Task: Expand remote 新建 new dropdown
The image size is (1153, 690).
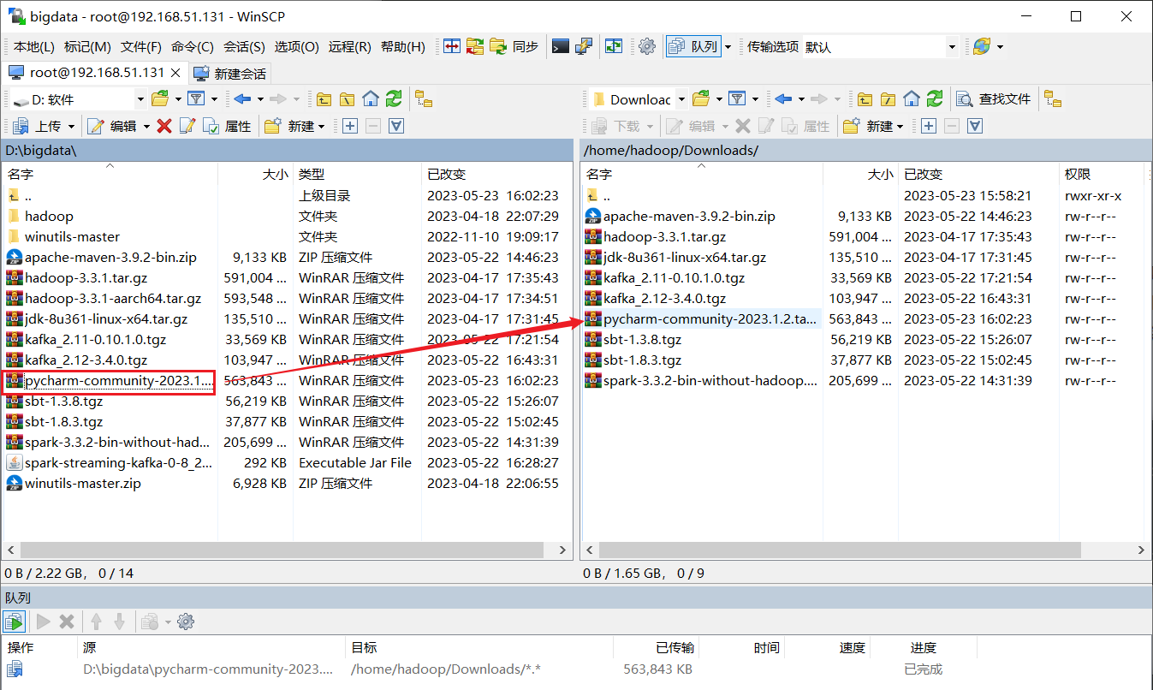Action: tap(900, 126)
